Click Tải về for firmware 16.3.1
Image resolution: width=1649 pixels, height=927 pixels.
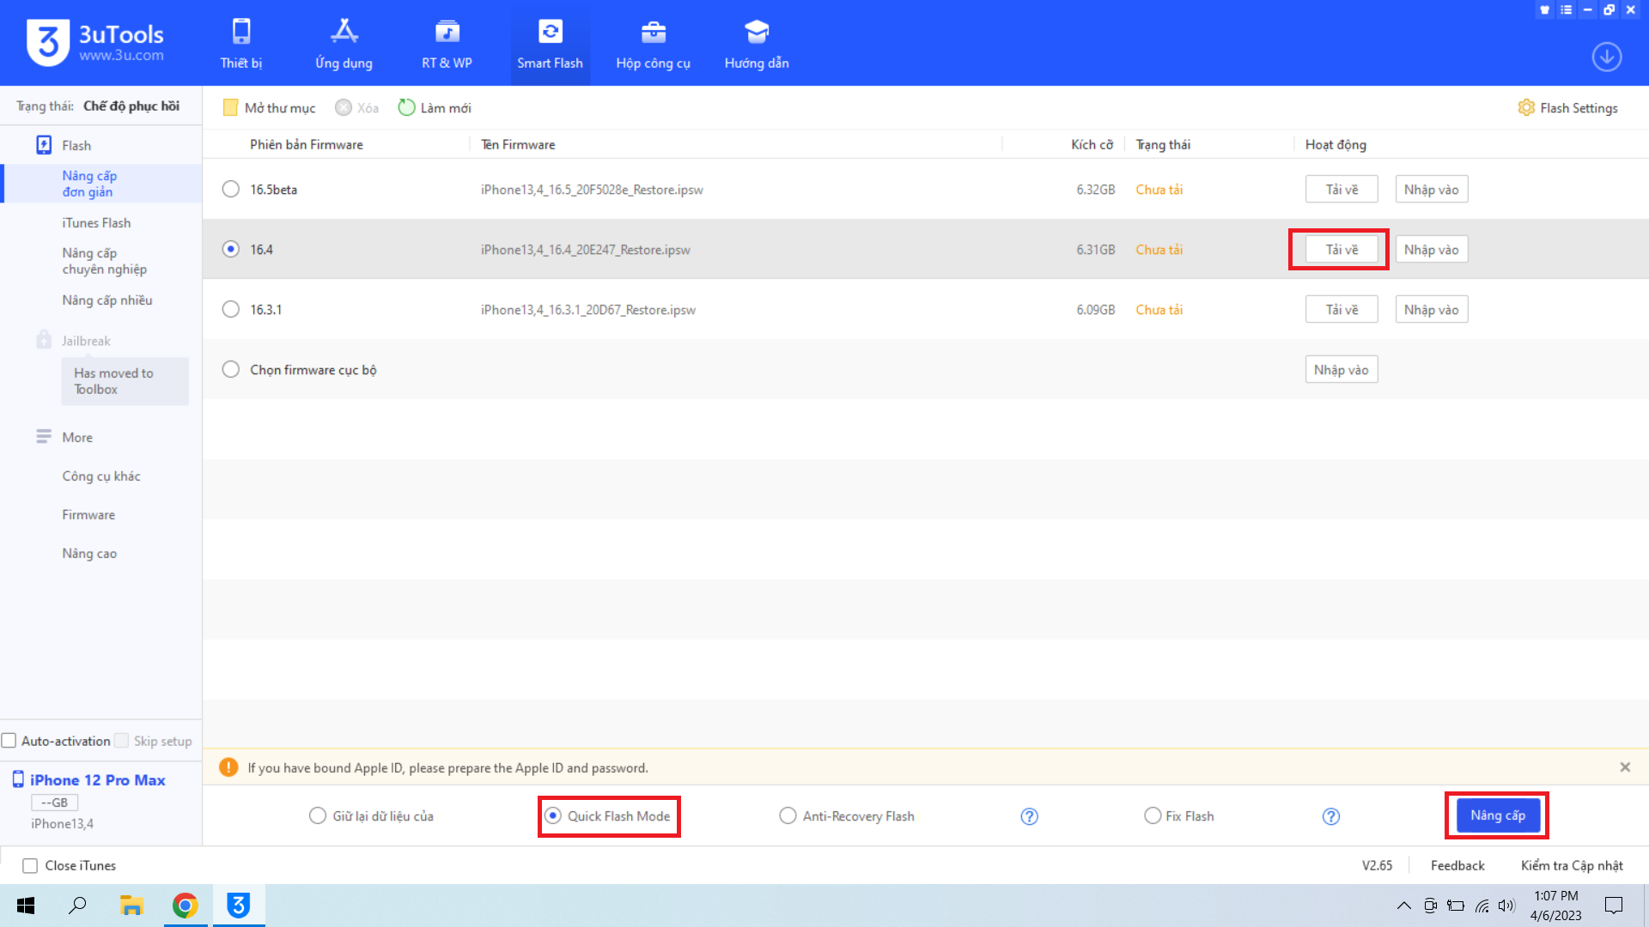(1341, 309)
